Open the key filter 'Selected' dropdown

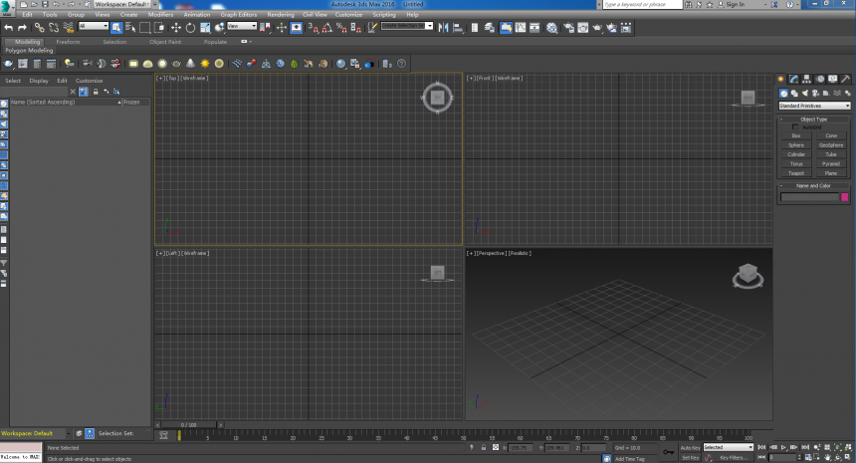[x=729, y=447]
